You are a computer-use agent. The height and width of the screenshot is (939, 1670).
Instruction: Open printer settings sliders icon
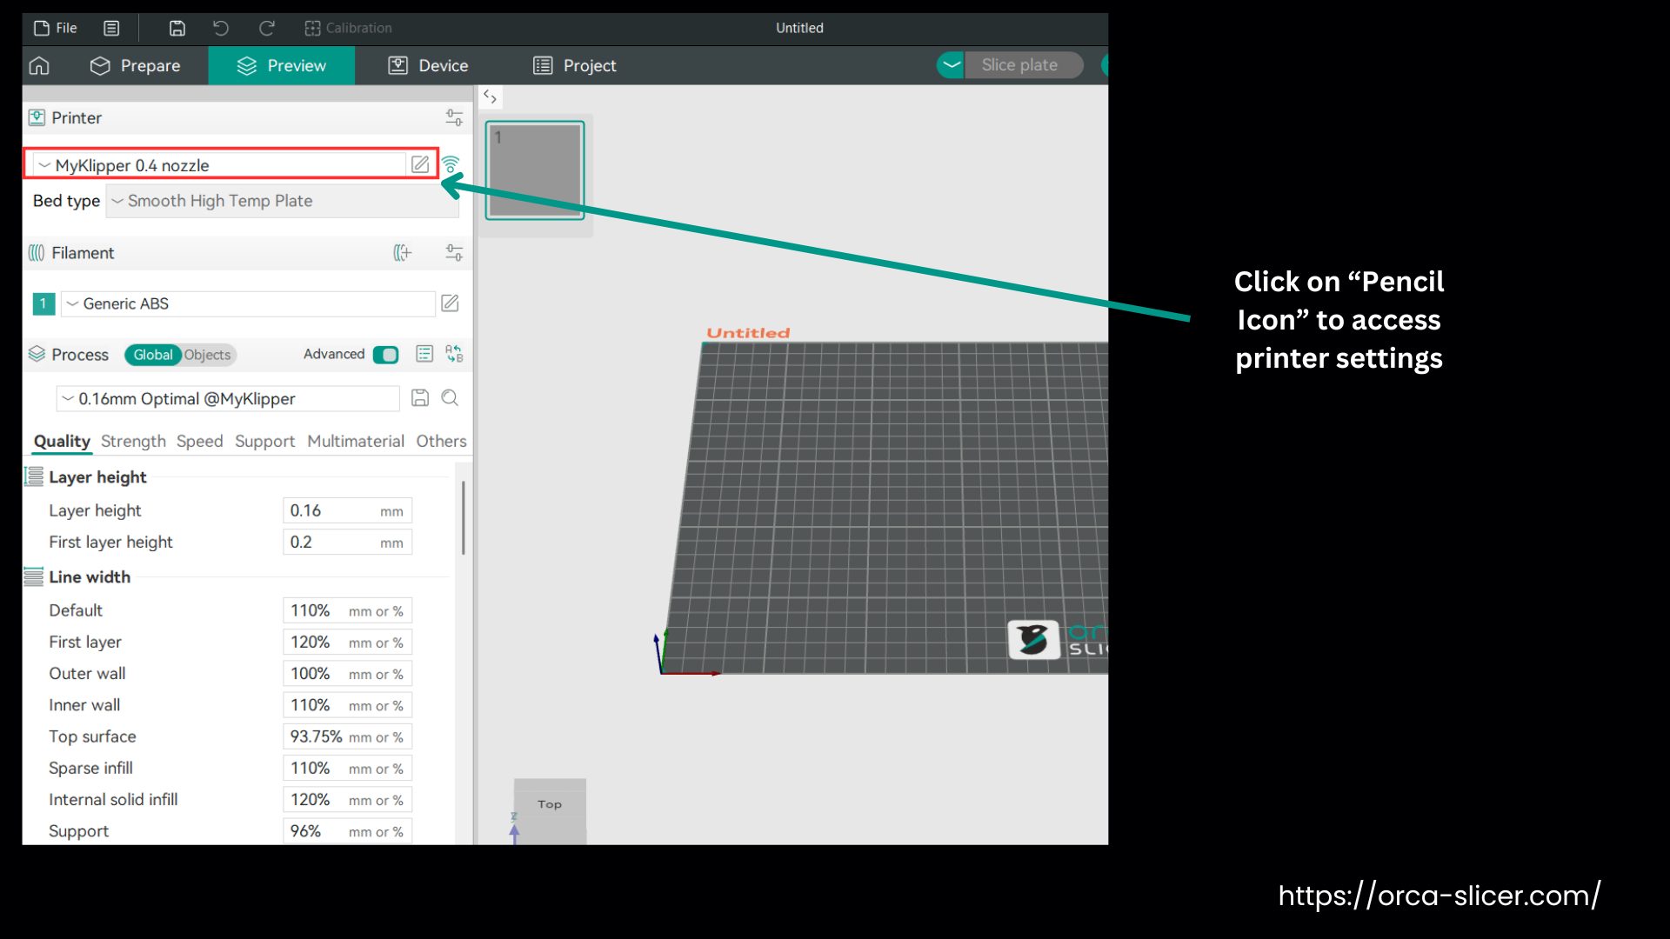pyautogui.click(x=454, y=117)
